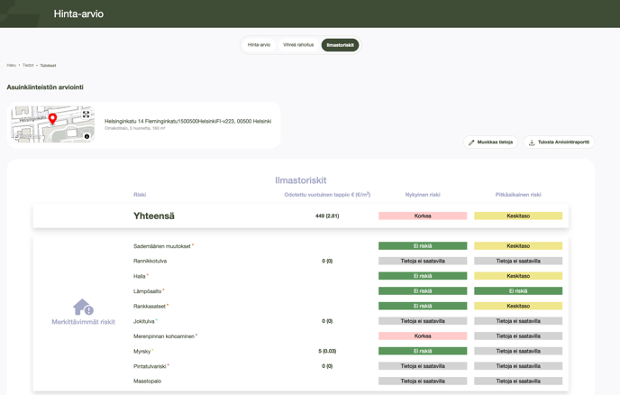Click the pencil icon in Muokkaa tietoja
This screenshot has width=620, height=395.
point(471,142)
